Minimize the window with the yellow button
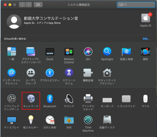This screenshot has width=157, height=137. pyautogui.click(x=10, y=5)
